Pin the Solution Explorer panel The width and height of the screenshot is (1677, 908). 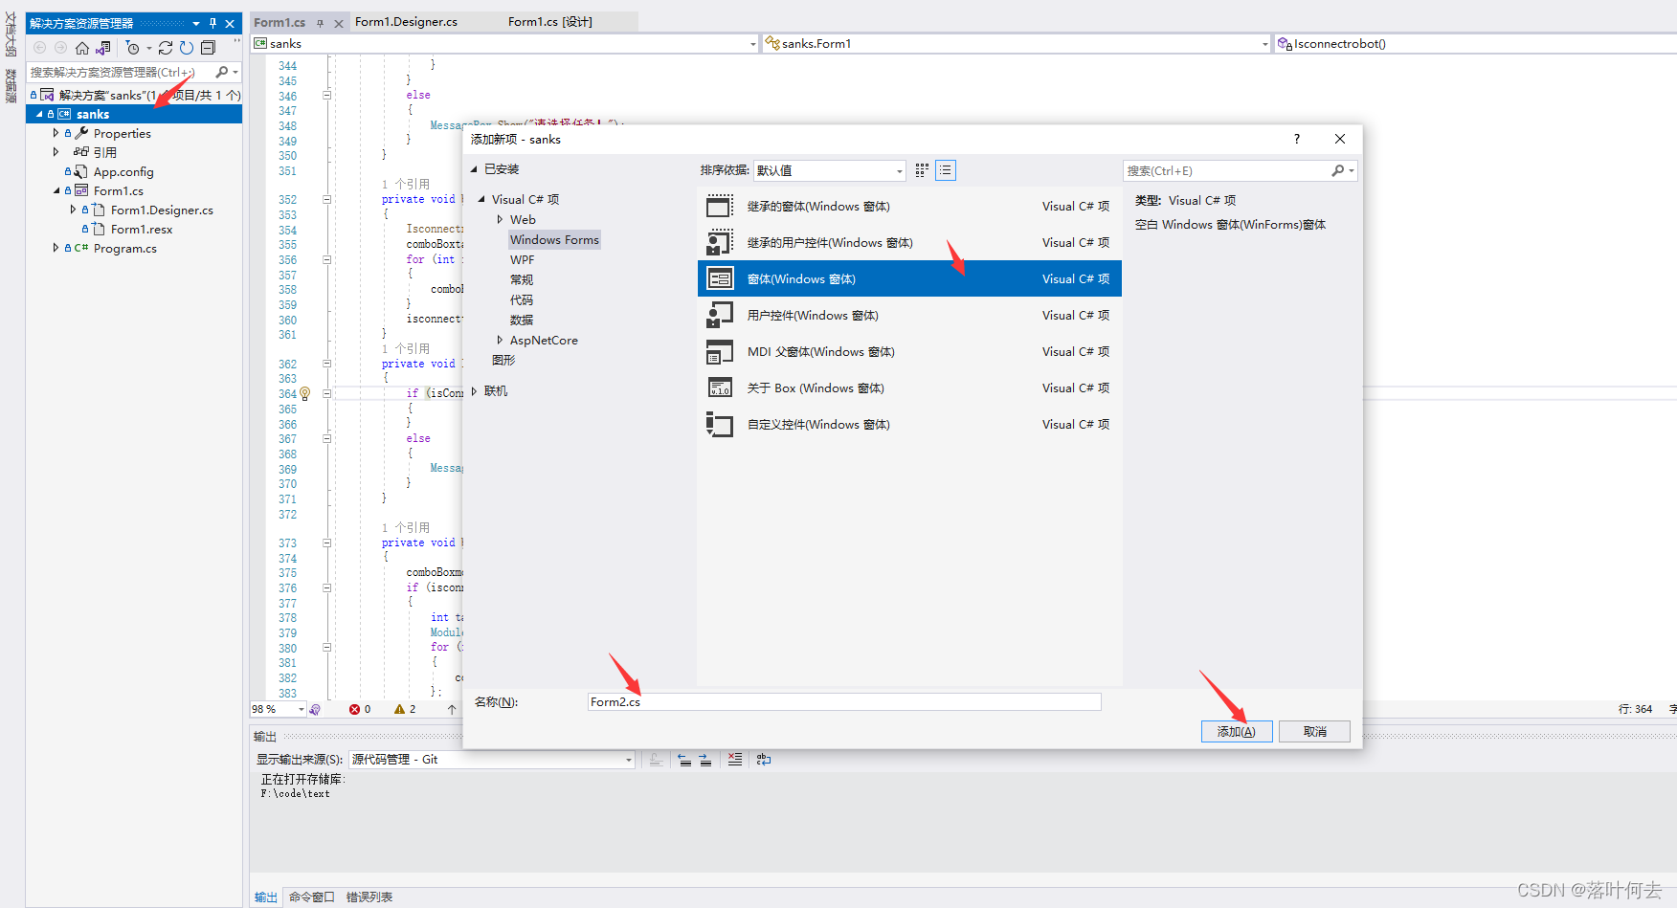tap(212, 23)
